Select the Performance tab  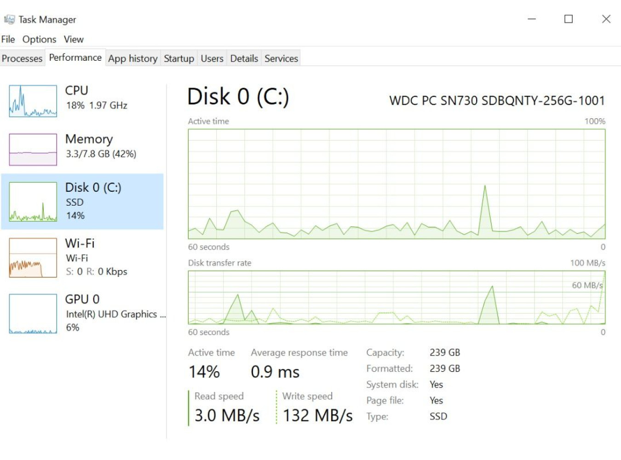(75, 57)
